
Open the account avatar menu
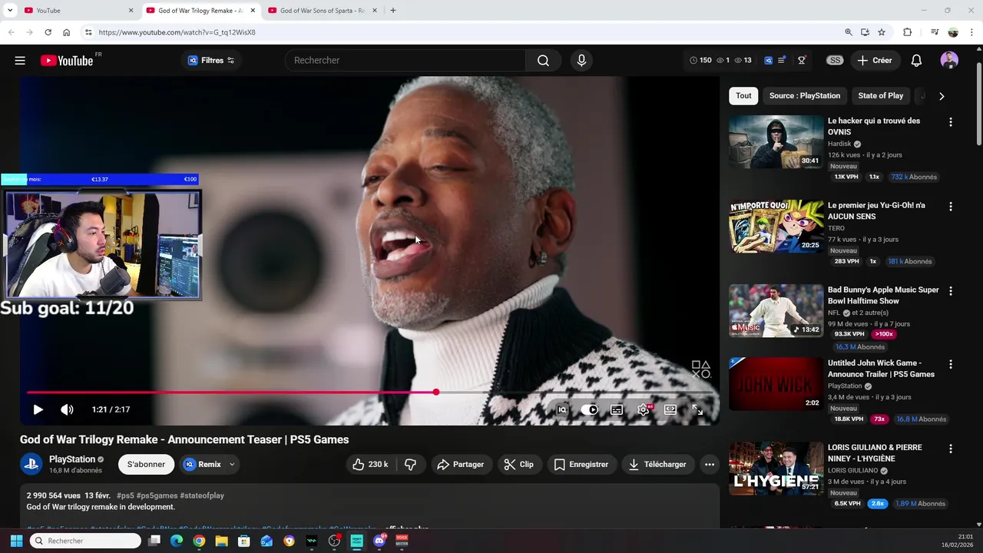(x=949, y=61)
